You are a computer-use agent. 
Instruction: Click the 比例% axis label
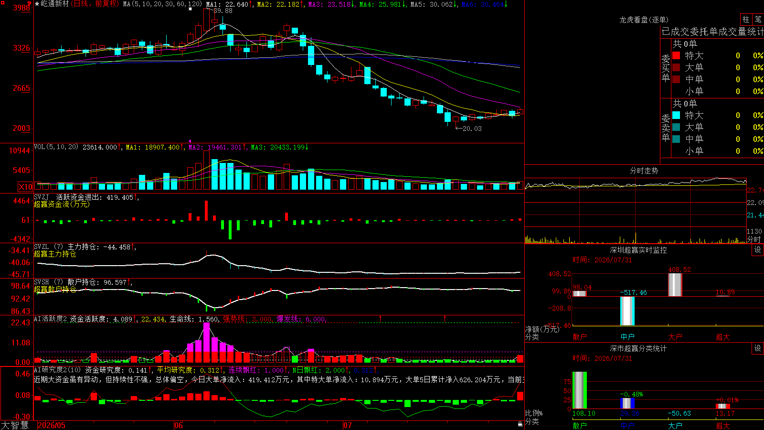point(534,413)
